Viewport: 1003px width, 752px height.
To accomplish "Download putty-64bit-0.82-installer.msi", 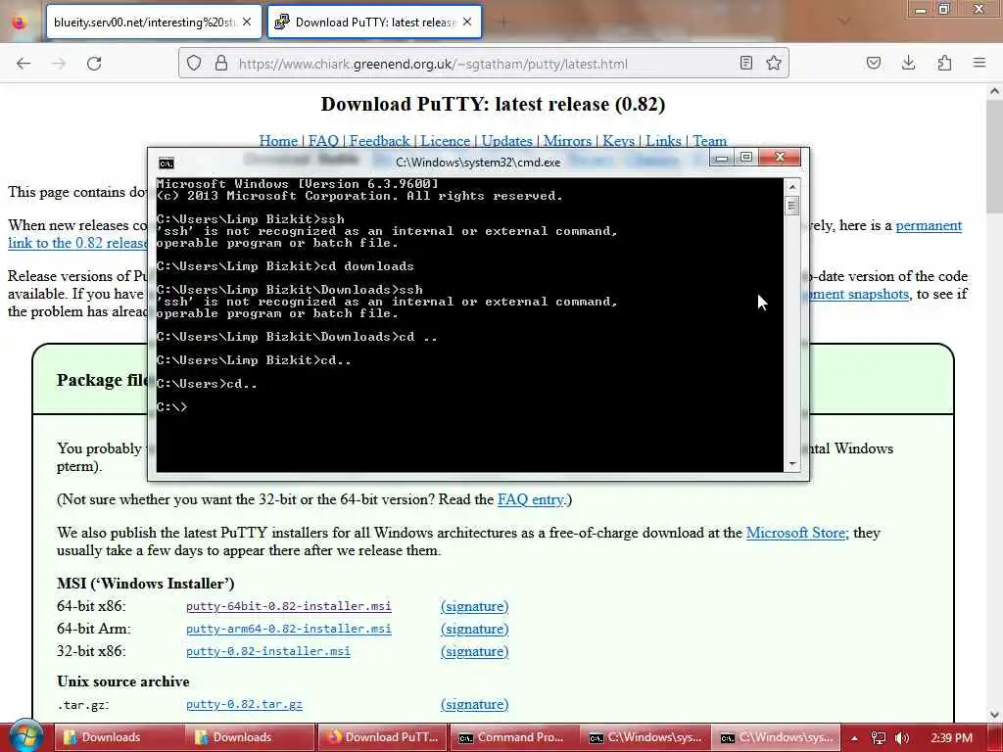I will pyautogui.click(x=289, y=606).
